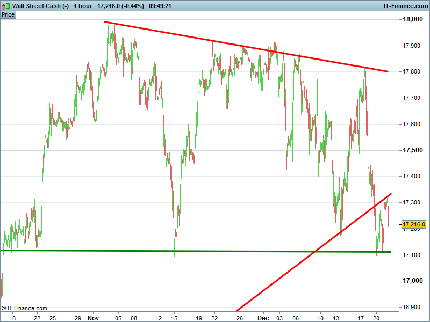Click the Nov date label on time axis
The height and width of the screenshot is (322, 430).
[x=93, y=318]
